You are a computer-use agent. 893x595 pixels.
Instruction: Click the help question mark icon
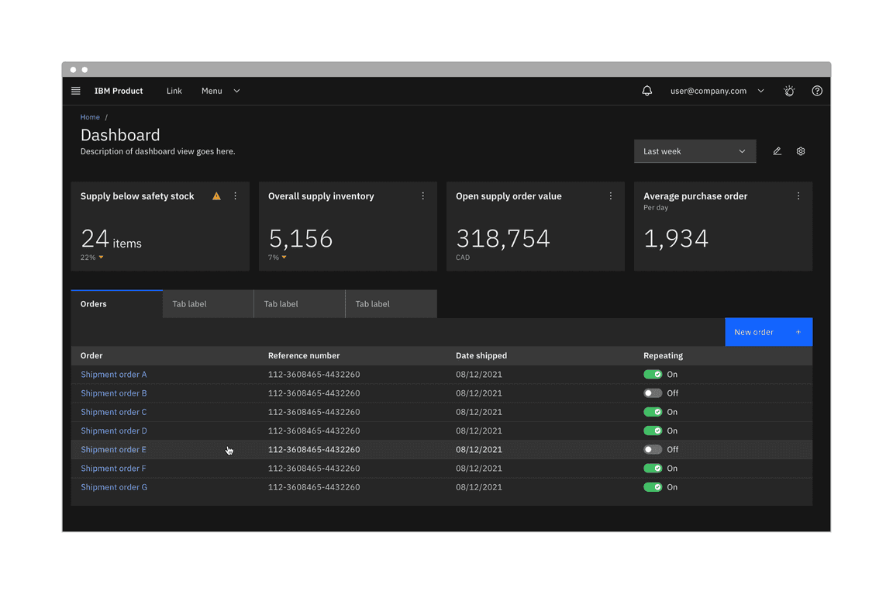[x=816, y=91]
